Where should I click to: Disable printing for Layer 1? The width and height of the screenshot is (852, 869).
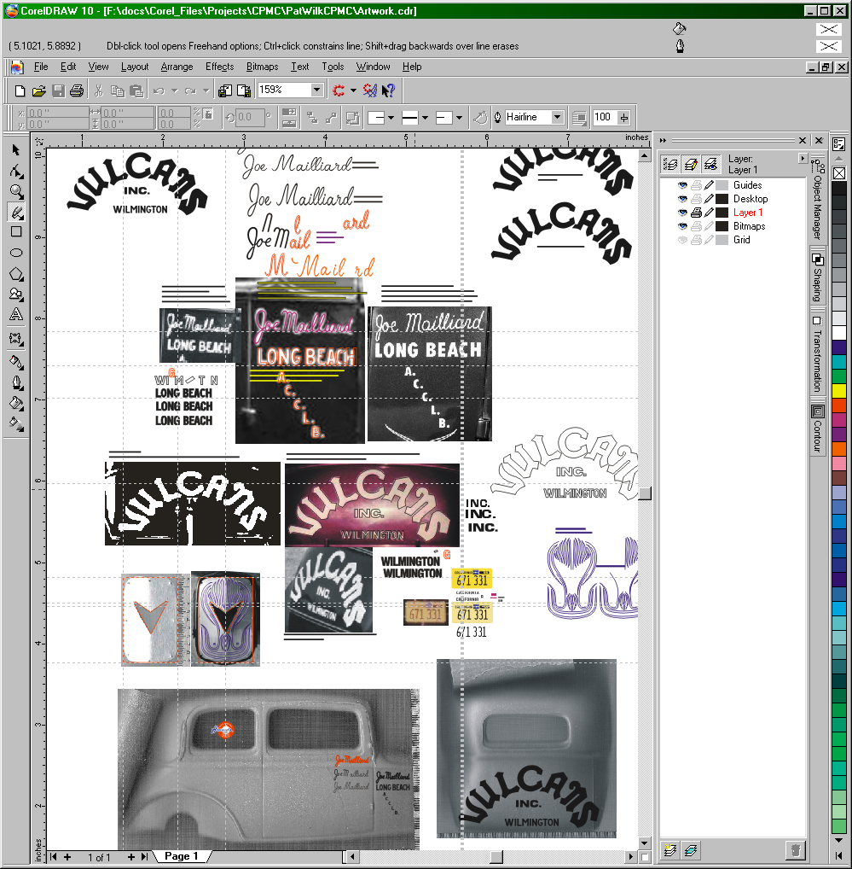[697, 213]
